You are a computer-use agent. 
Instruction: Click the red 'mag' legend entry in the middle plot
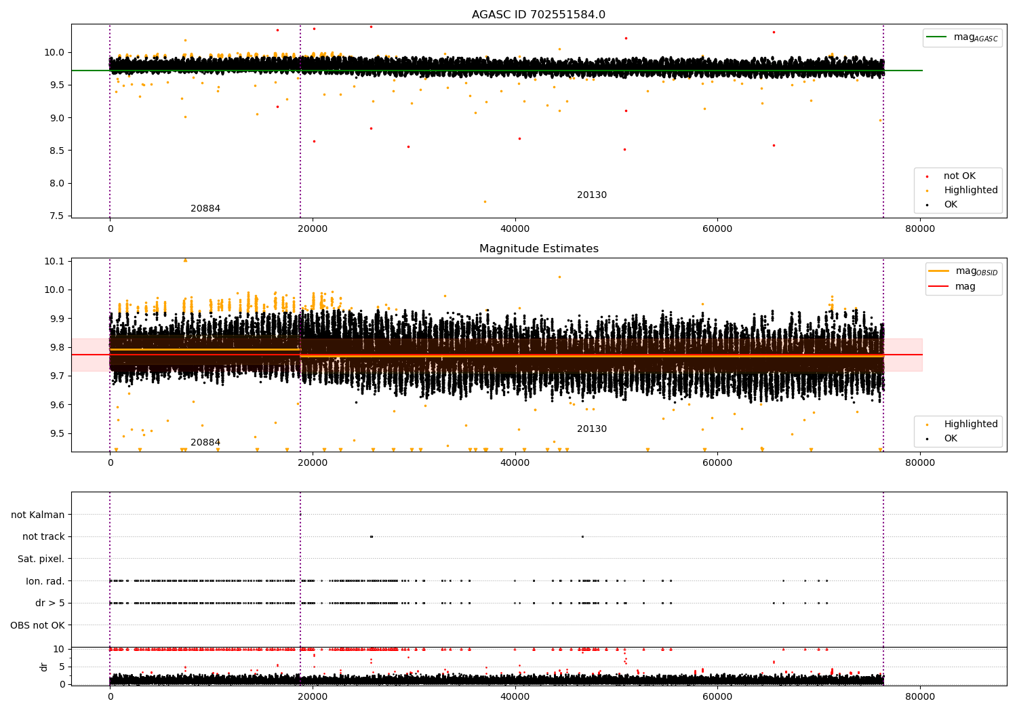click(x=952, y=287)
